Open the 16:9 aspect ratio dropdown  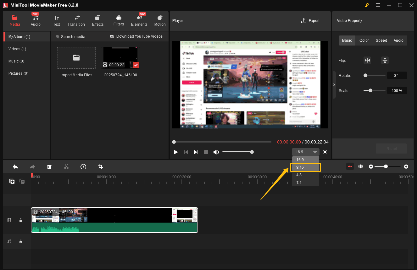pos(306,152)
